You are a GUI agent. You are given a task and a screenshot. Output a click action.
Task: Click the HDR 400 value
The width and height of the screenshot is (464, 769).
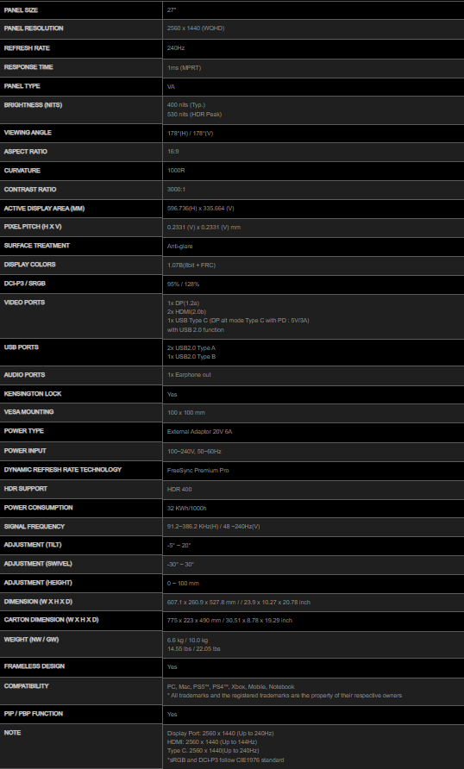179,490
